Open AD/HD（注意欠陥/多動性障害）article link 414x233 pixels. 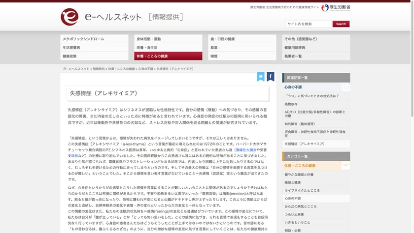[315, 114]
